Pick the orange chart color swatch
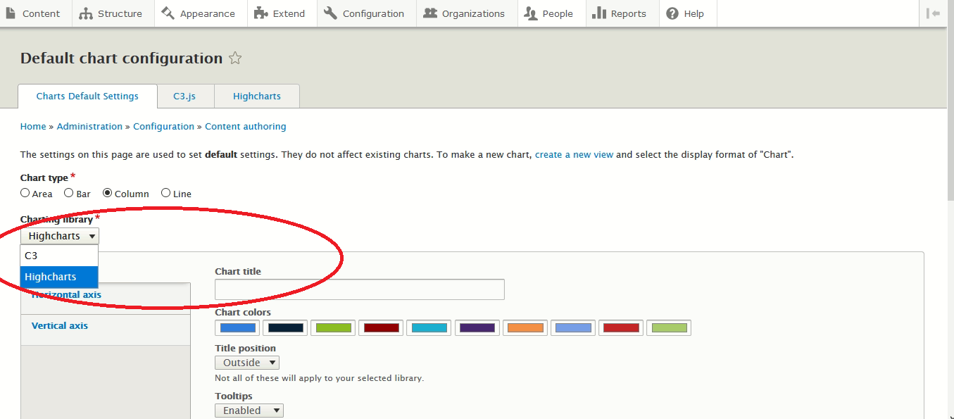This screenshot has height=419, width=954. tap(525, 327)
